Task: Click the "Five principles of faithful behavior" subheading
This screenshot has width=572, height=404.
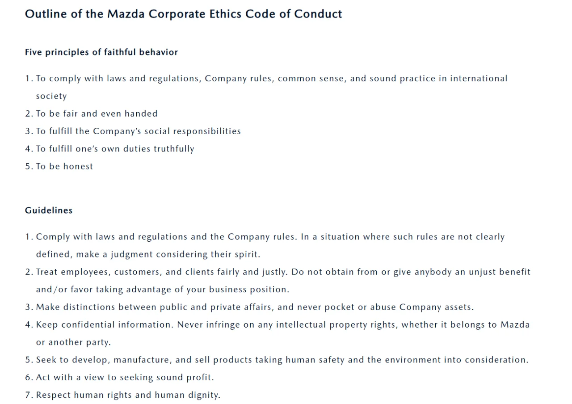Action: (x=101, y=52)
